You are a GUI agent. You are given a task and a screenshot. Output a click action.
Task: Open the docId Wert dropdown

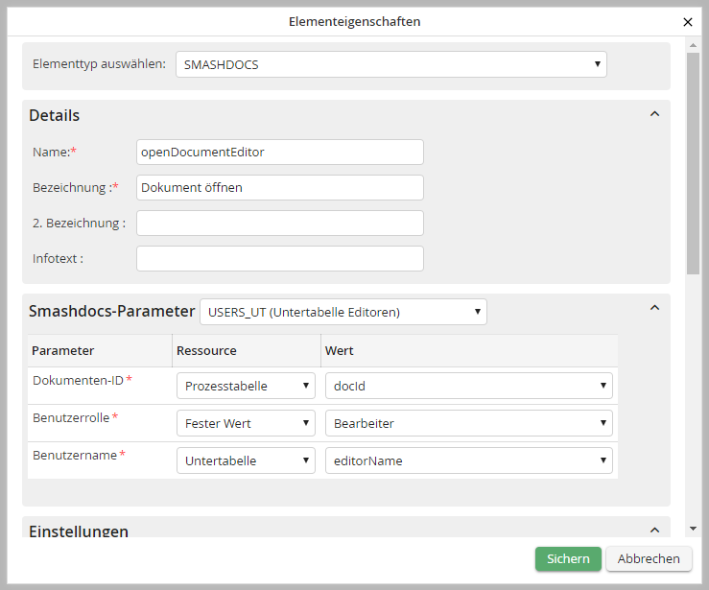[468, 386]
